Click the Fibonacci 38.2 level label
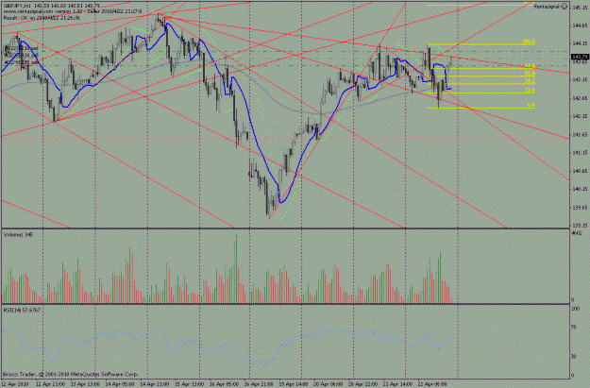 530,81
